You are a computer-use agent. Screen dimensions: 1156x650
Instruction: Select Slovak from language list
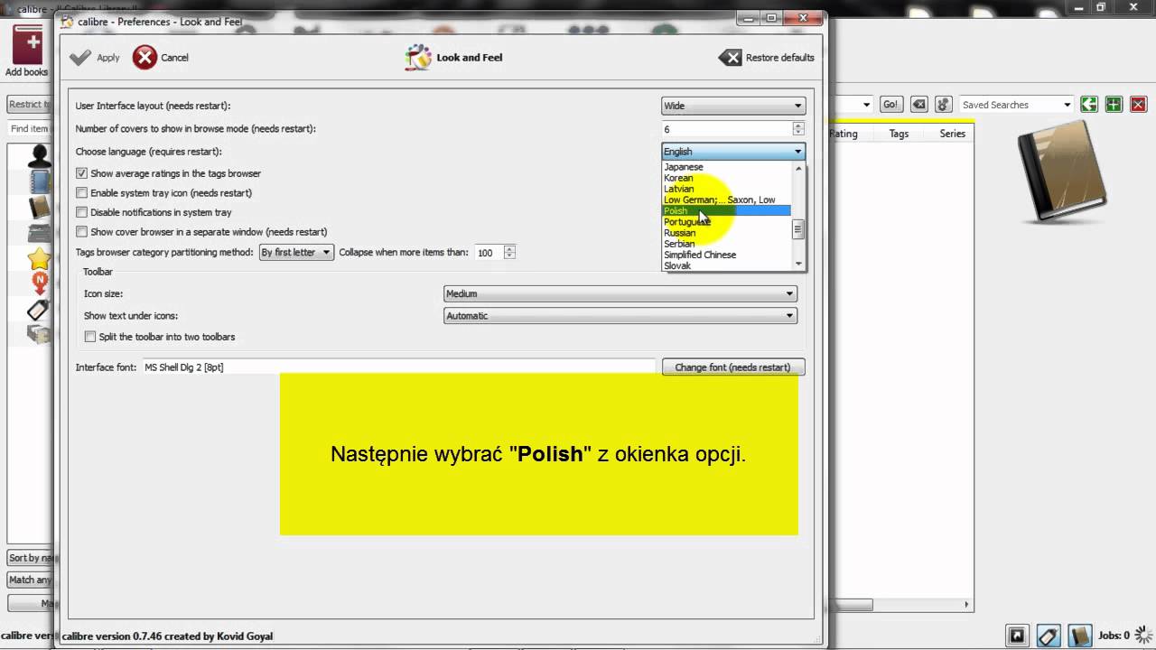coord(677,265)
